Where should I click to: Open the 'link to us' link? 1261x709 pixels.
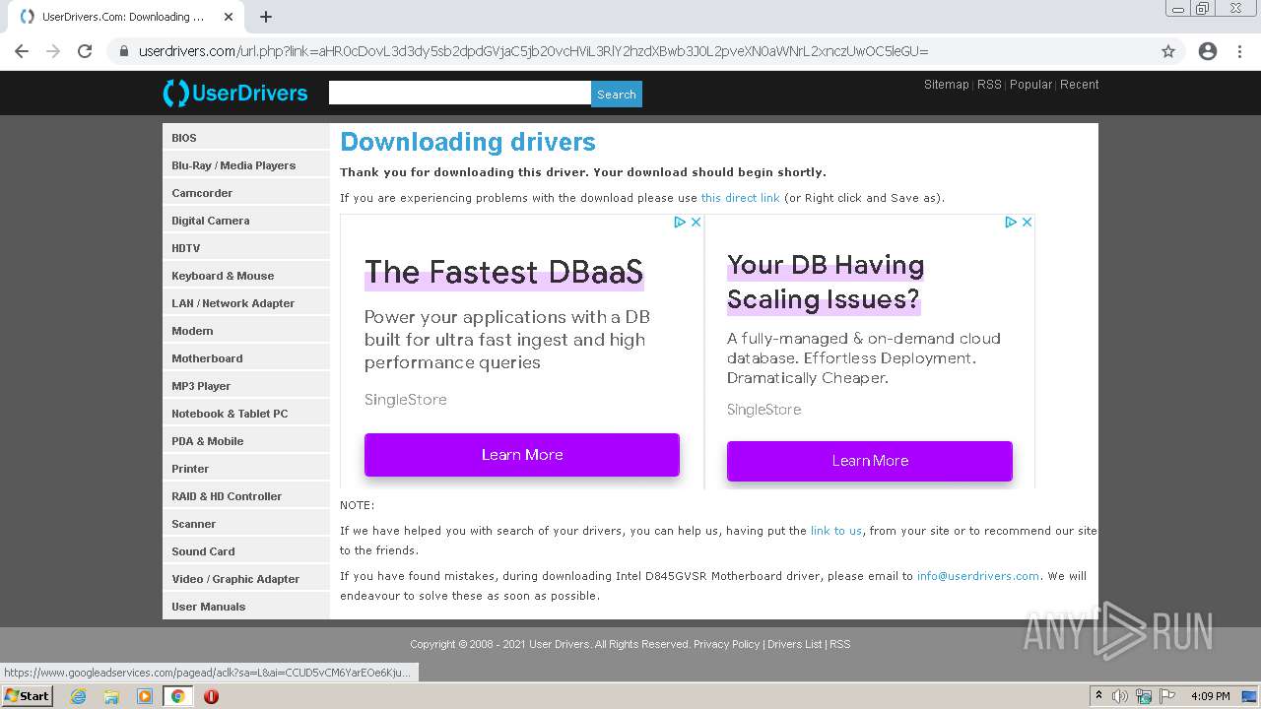click(836, 531)
